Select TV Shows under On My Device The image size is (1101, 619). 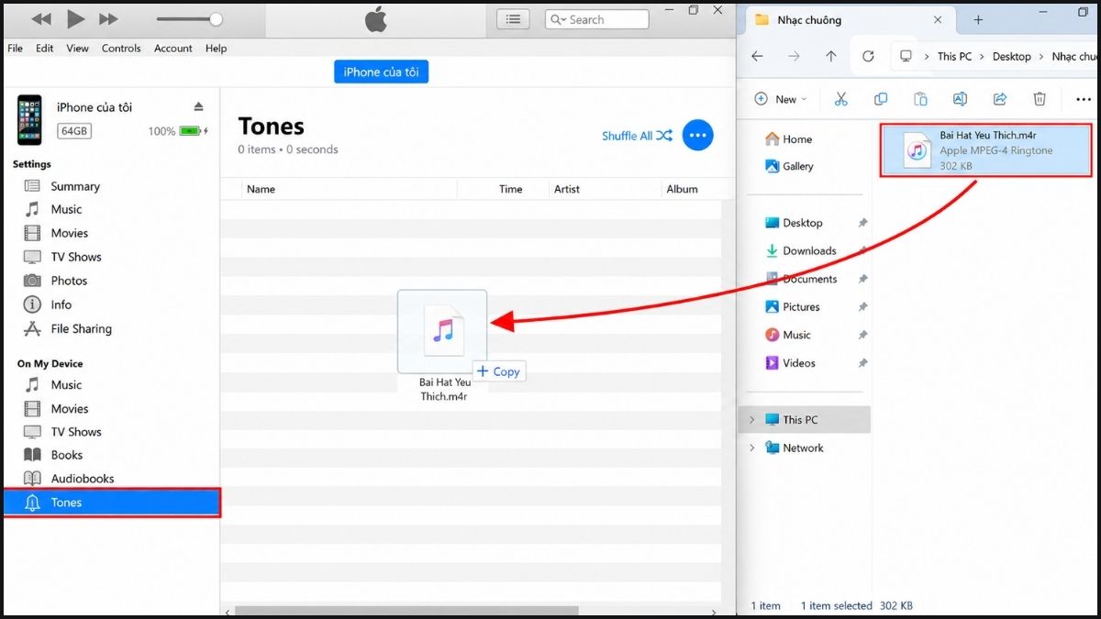(x=76, y=432)
